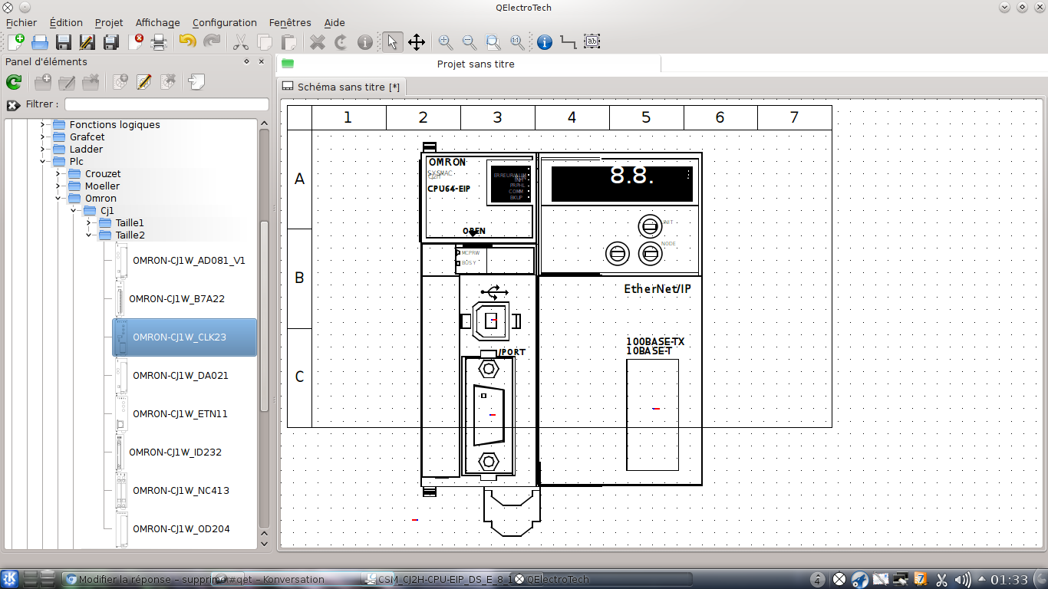Select element OMRON-CJ1W_B7A22
This screenshot has height=589, width=1048.
(x=185, y=298)
